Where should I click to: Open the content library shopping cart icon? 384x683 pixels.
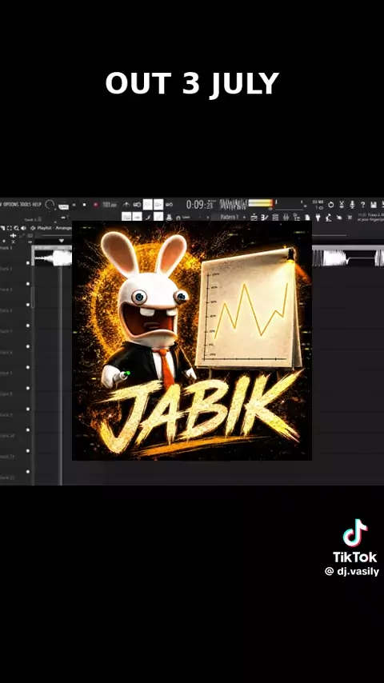click(349, 217)
